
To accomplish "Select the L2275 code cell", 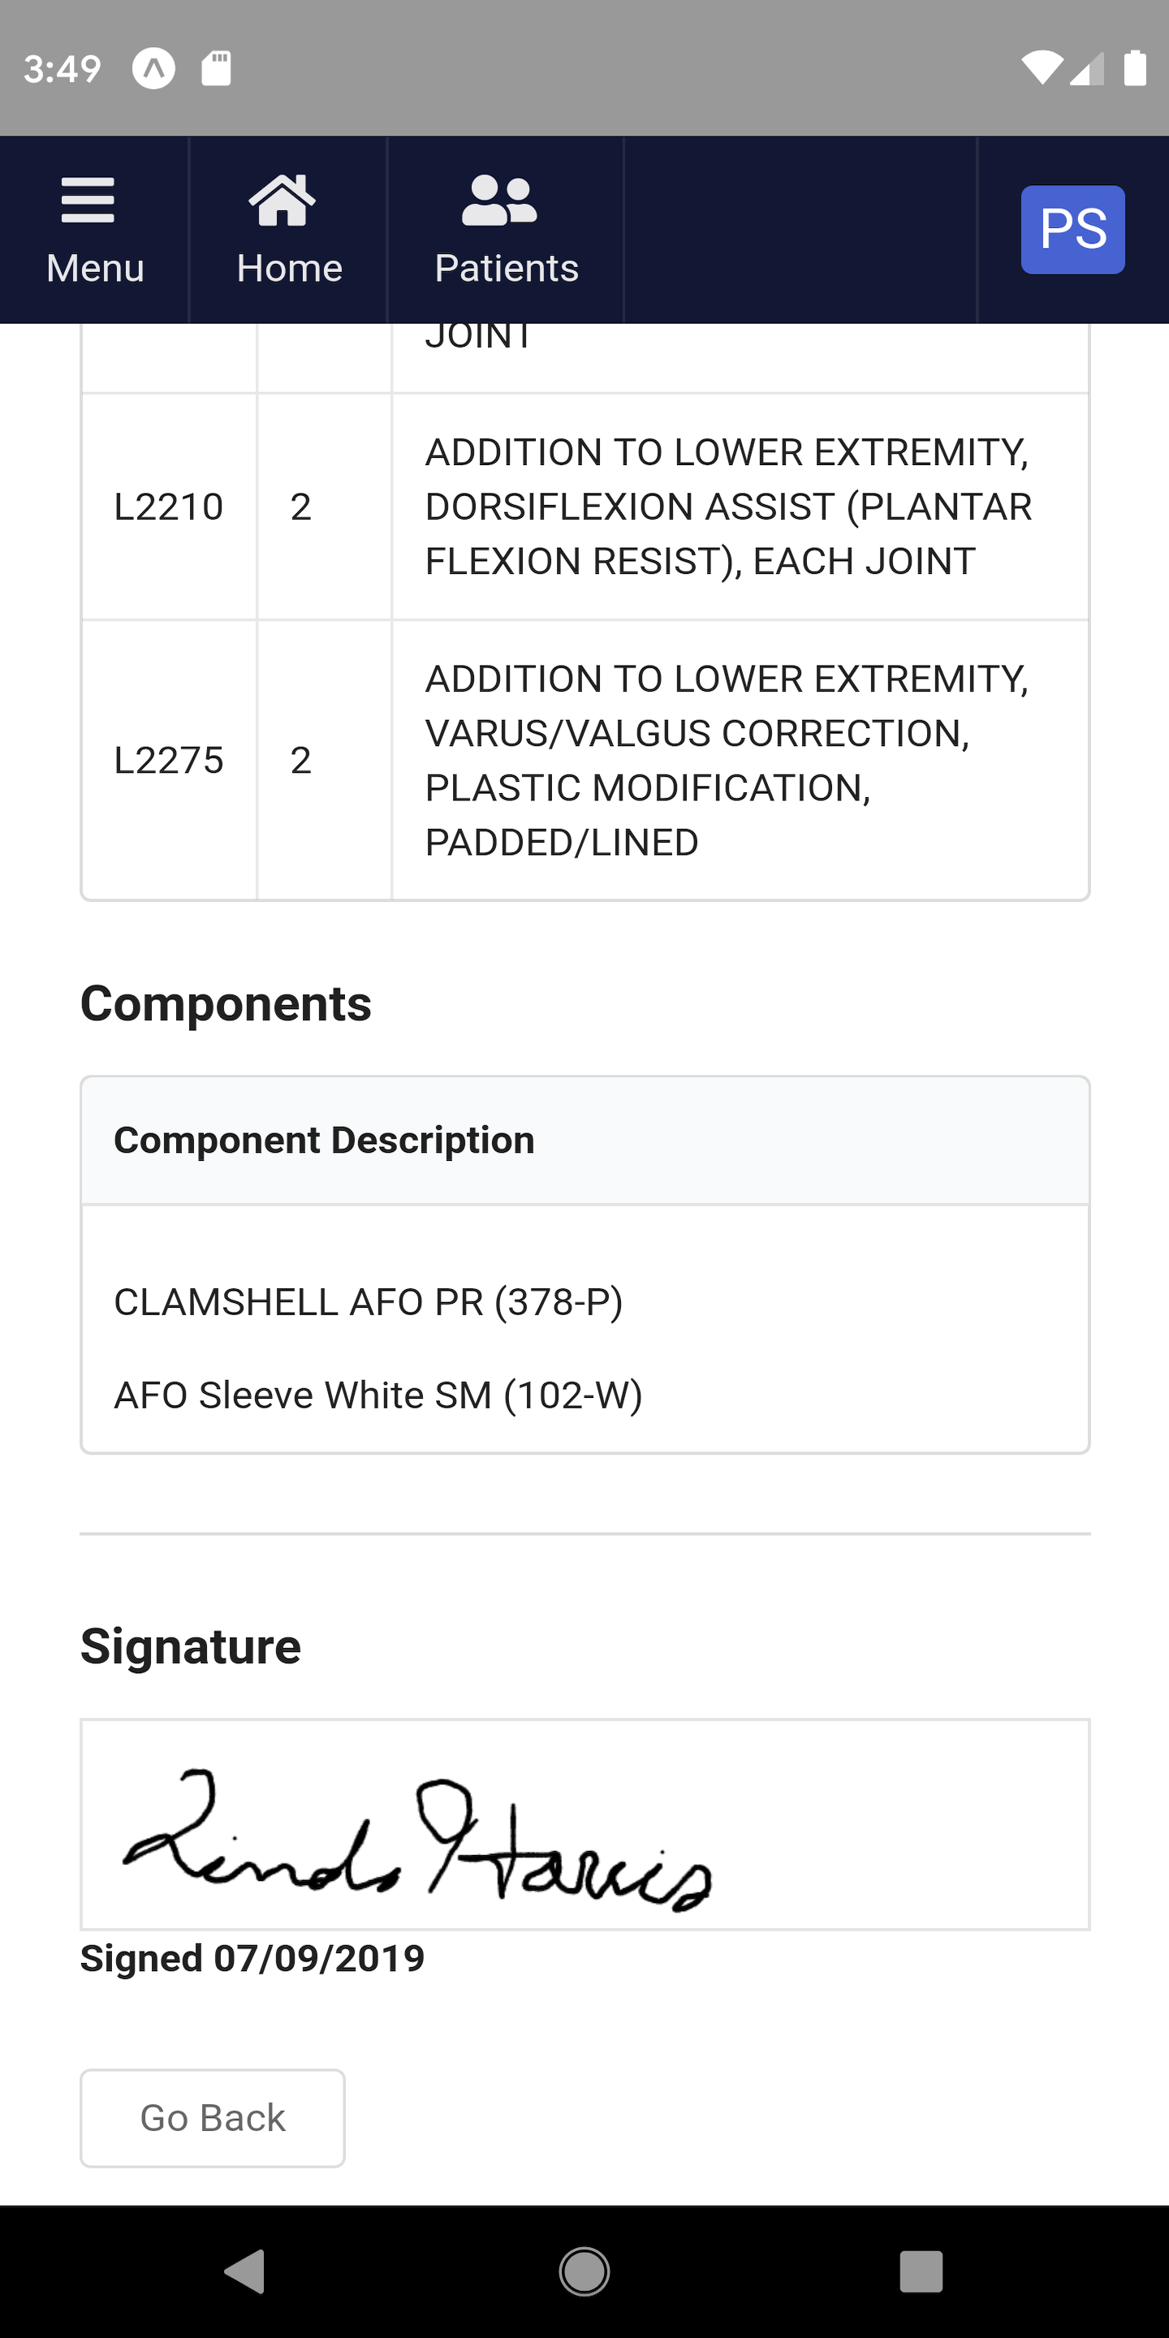I will click(169, 761).
